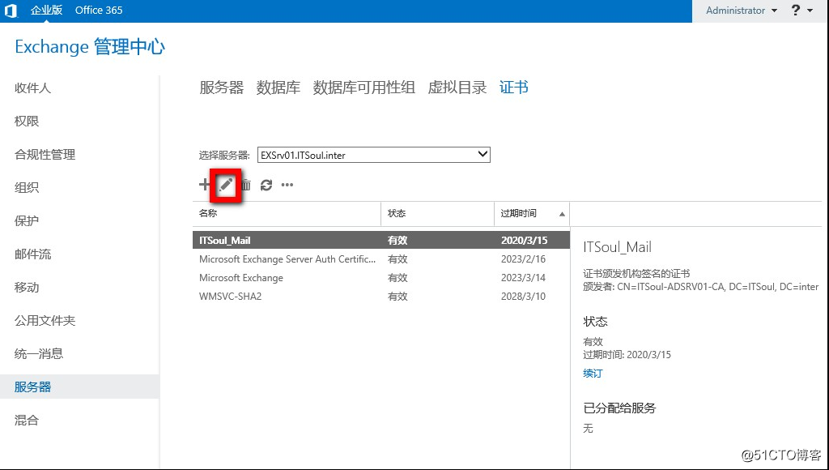Click the 续订 renew link

pos(593,373)
